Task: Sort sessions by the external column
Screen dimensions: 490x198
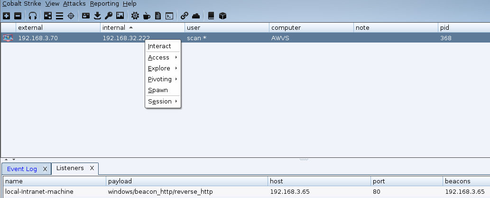Action: [x=58, y=27]
